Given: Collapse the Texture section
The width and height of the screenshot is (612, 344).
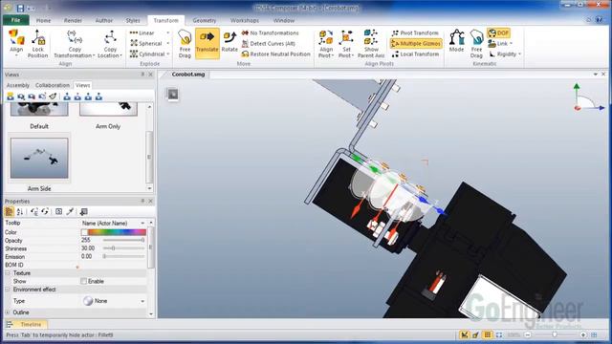Looking at the screenshot, I should (x=8, y=273).
